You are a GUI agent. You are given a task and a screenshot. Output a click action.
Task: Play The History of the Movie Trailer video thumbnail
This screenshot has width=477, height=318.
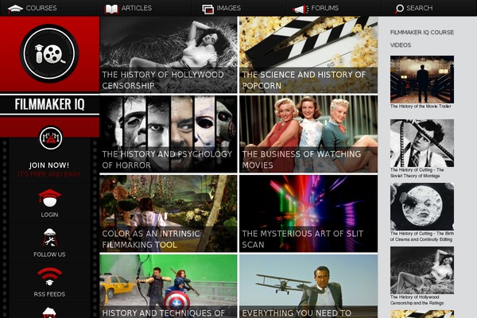(422, 79)
